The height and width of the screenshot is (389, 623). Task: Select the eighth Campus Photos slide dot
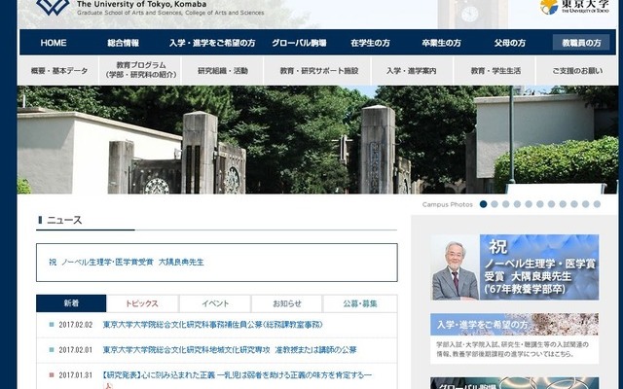pyautogui.click(x=563, y=204)
